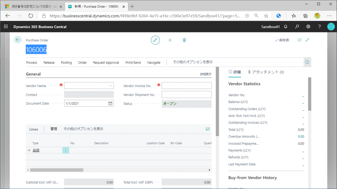This screenshot has height=189, width=337.
Task: Click the browser back arrow
Action: (8, 16)
